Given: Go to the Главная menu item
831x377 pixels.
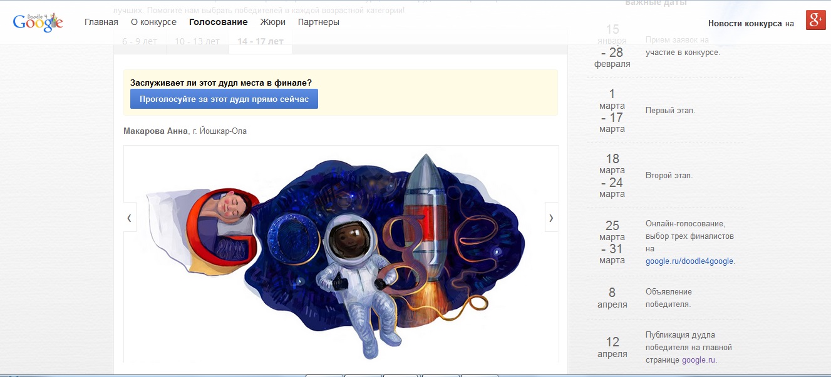Looking at the screenshot, I should 101,23.
